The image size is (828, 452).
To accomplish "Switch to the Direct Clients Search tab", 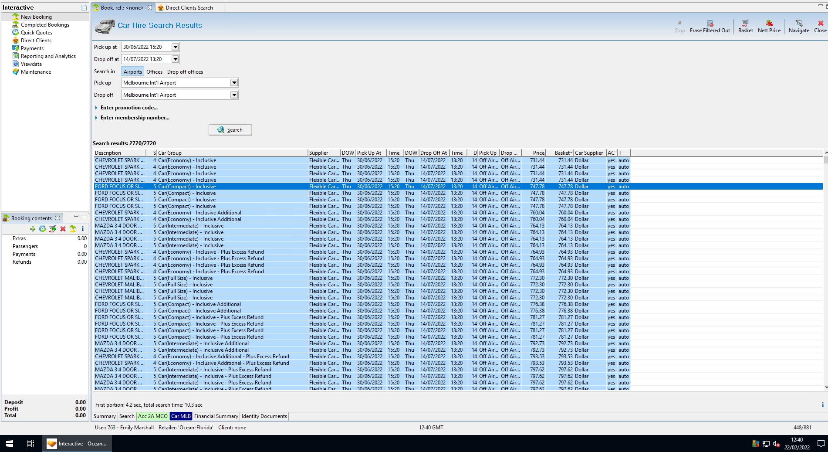I will coord(189,8).
